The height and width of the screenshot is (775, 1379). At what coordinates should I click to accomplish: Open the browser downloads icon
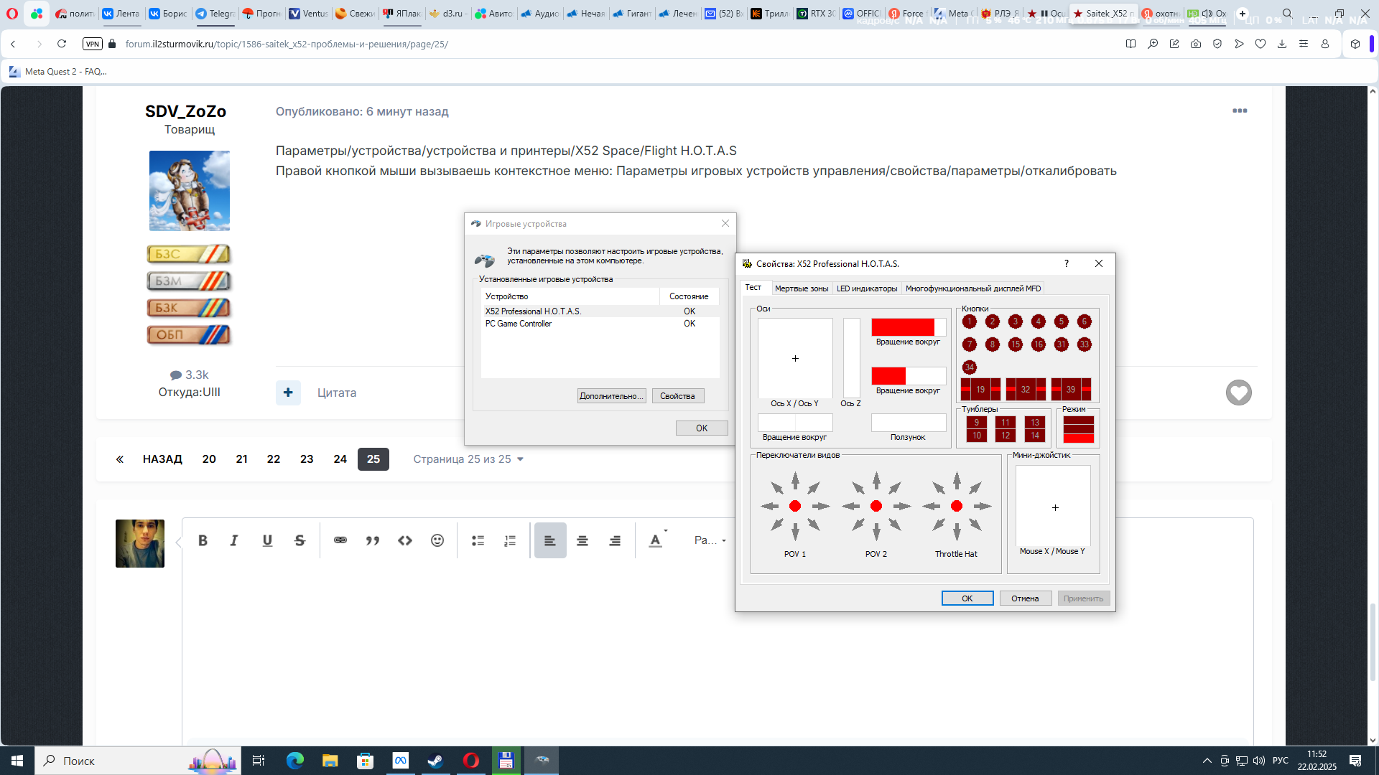[1282, 44]
